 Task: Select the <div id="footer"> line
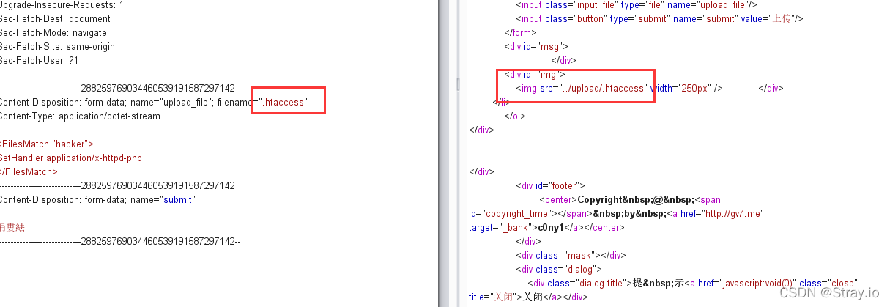coord(550,186)
